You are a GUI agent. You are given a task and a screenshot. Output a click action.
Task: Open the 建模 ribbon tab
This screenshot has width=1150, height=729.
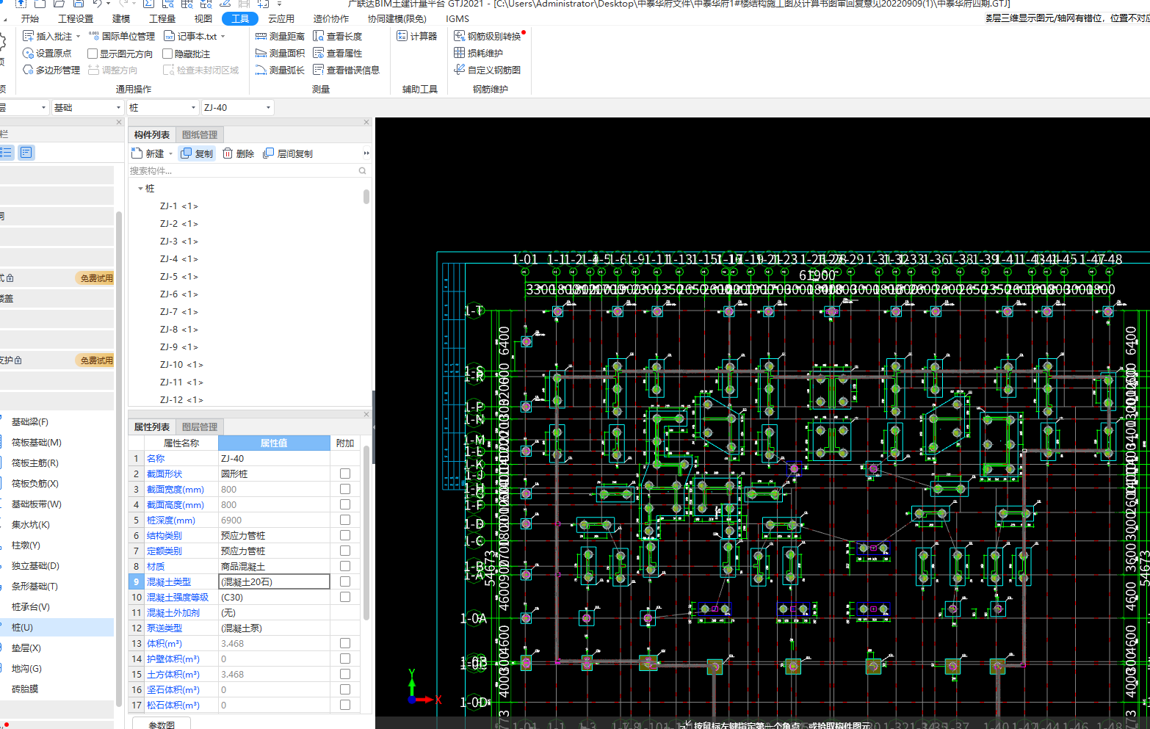point(121,18)
